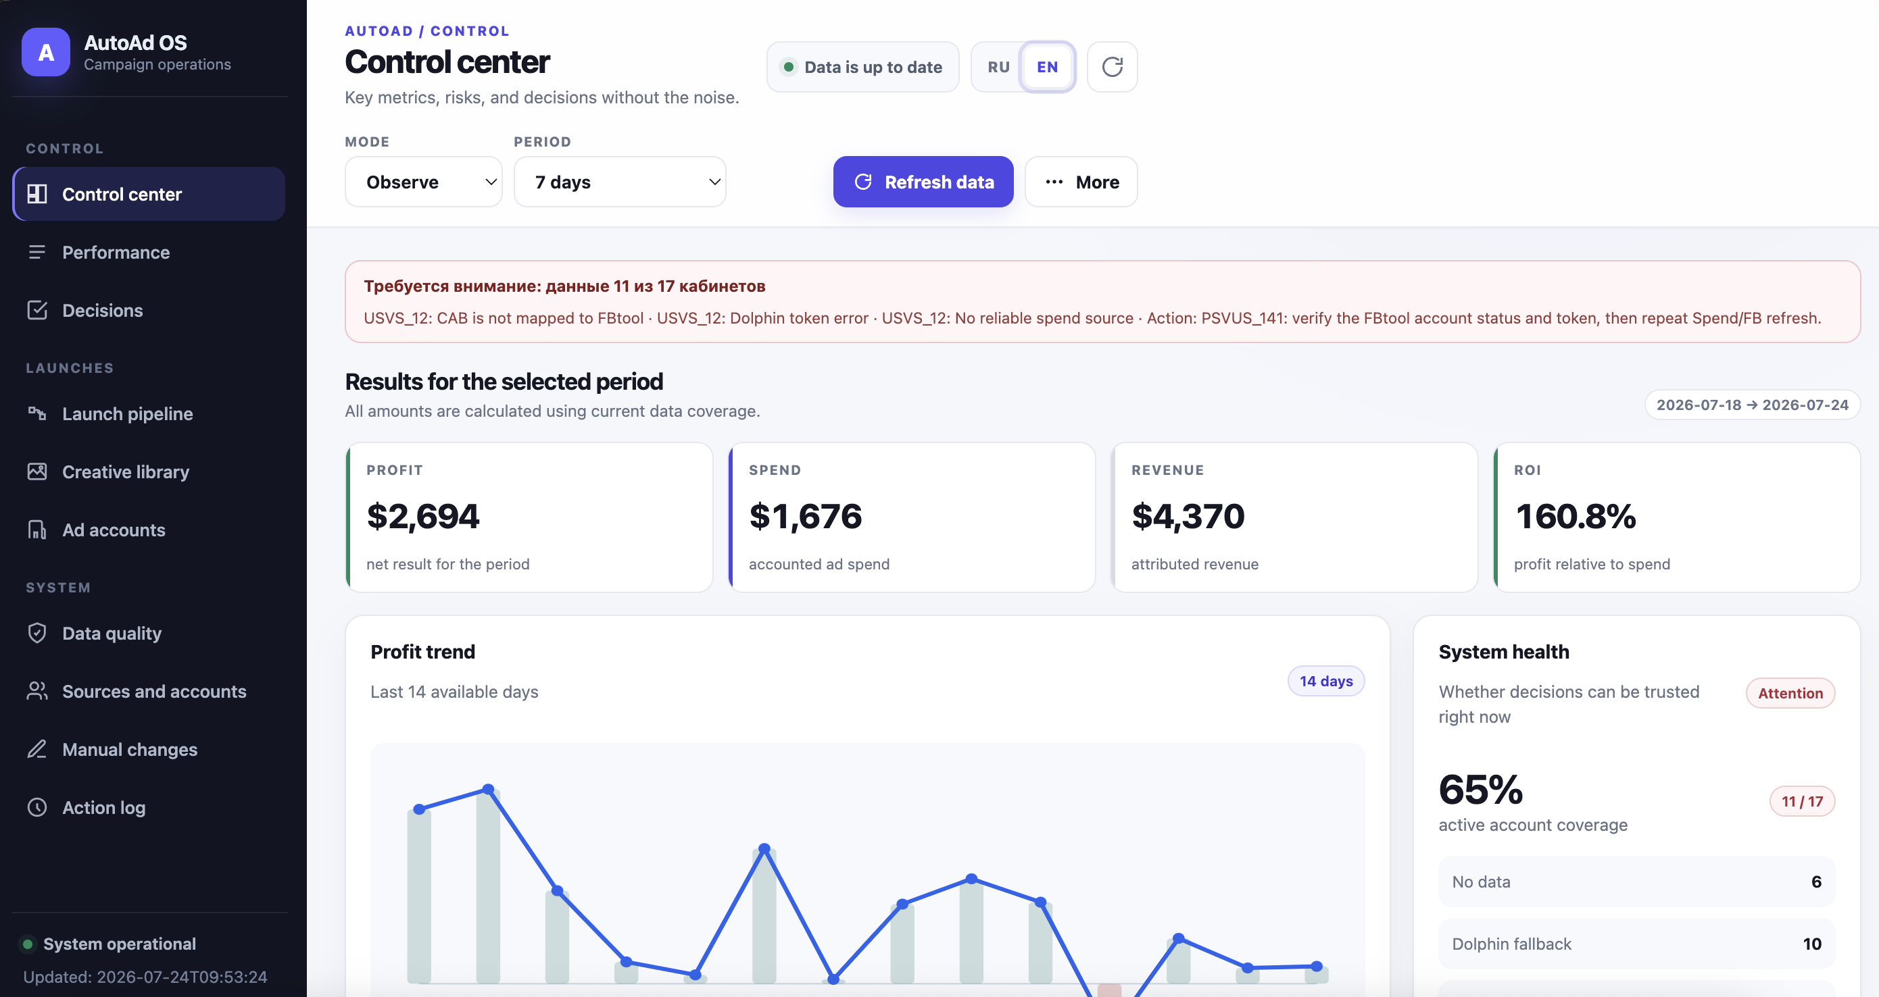Open the Period dropdown showing 7 days

(x=620, y=182)
